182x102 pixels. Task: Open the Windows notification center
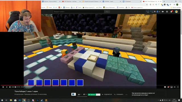tap(179, 100)
